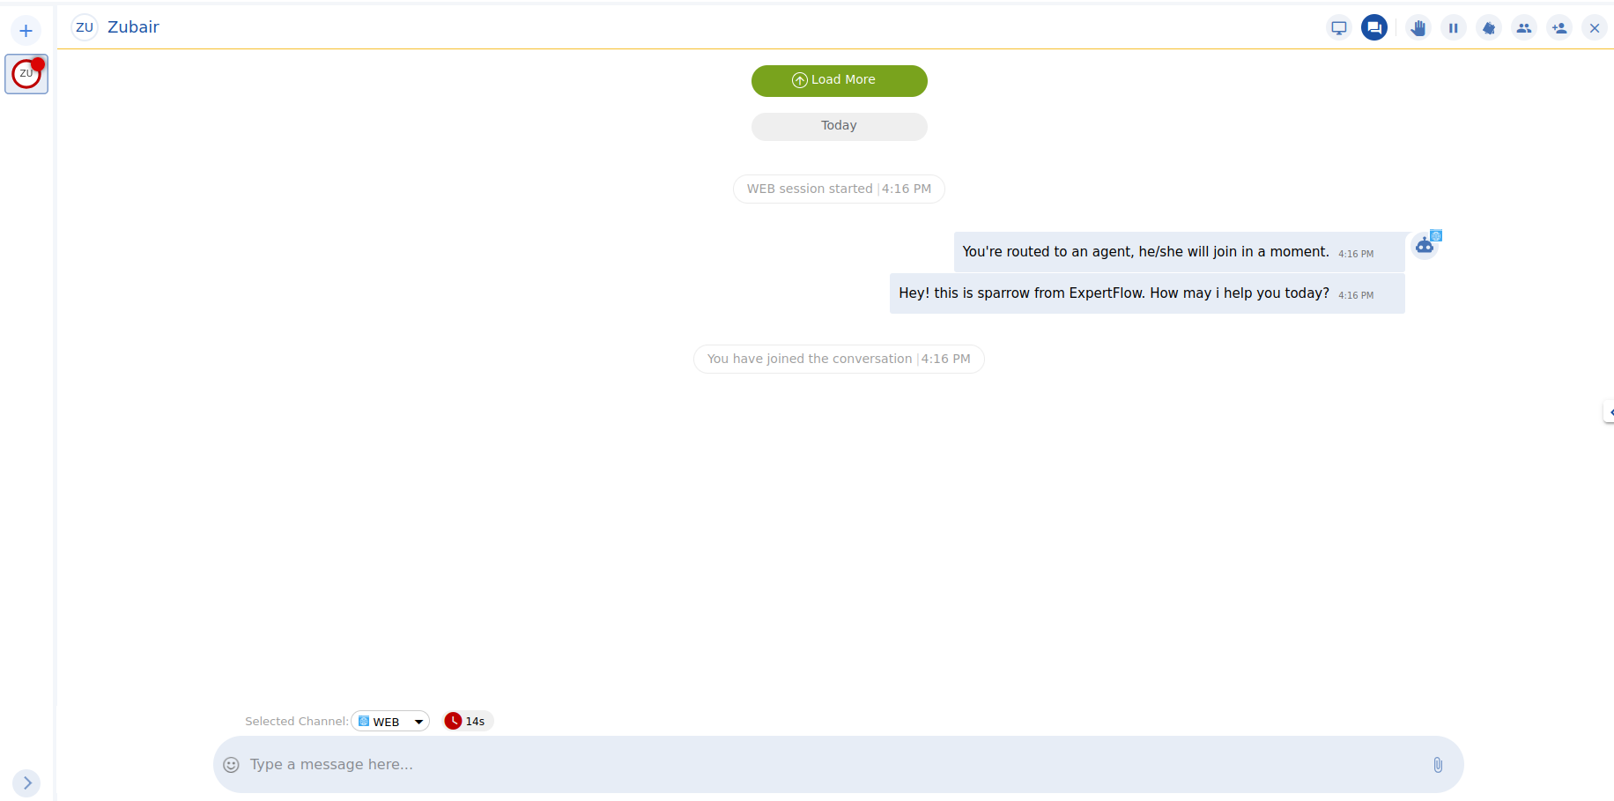This screenshot has width=1614, height=801.
Task: Add a participant to the conversation
Action: point(1559,27)
